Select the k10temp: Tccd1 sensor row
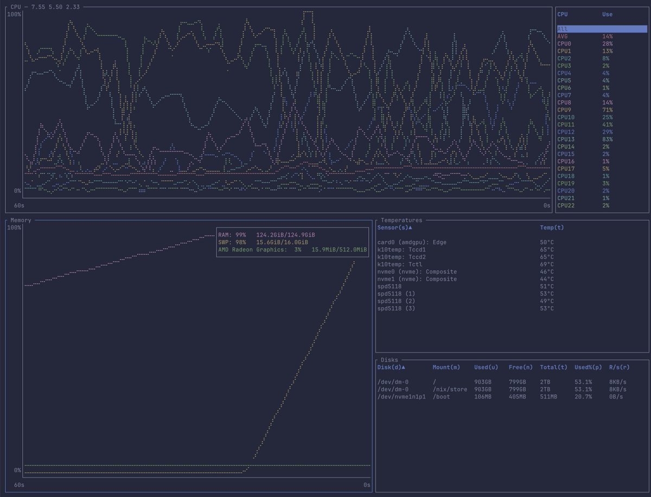 pos(512,250)
